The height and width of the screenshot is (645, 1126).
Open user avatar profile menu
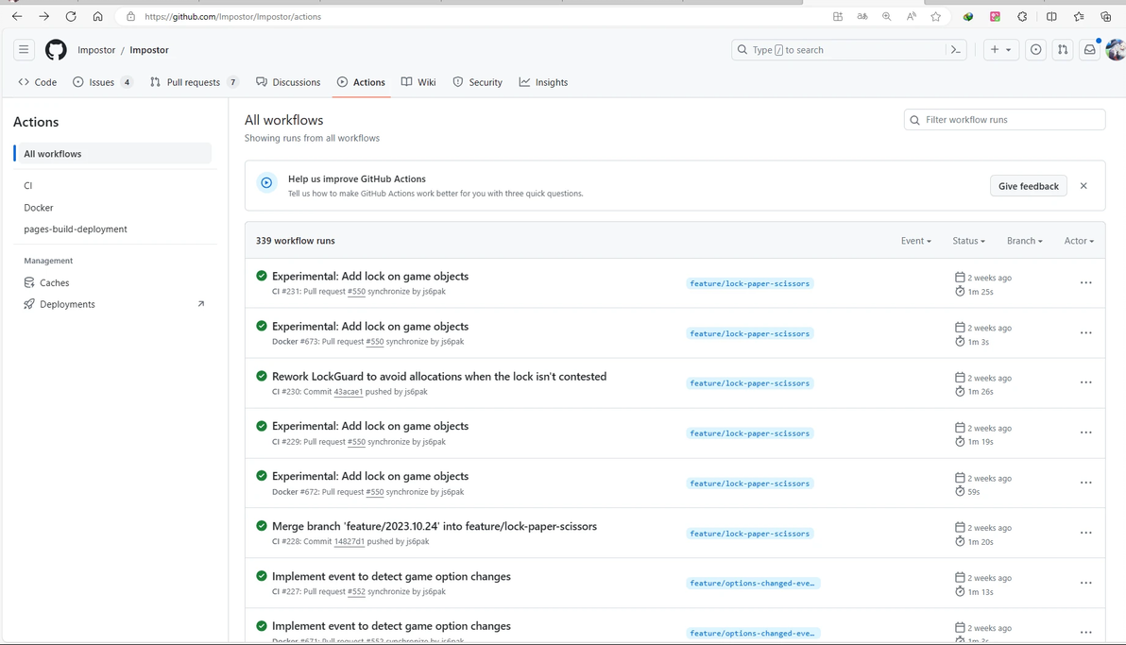click(1116, 50)
